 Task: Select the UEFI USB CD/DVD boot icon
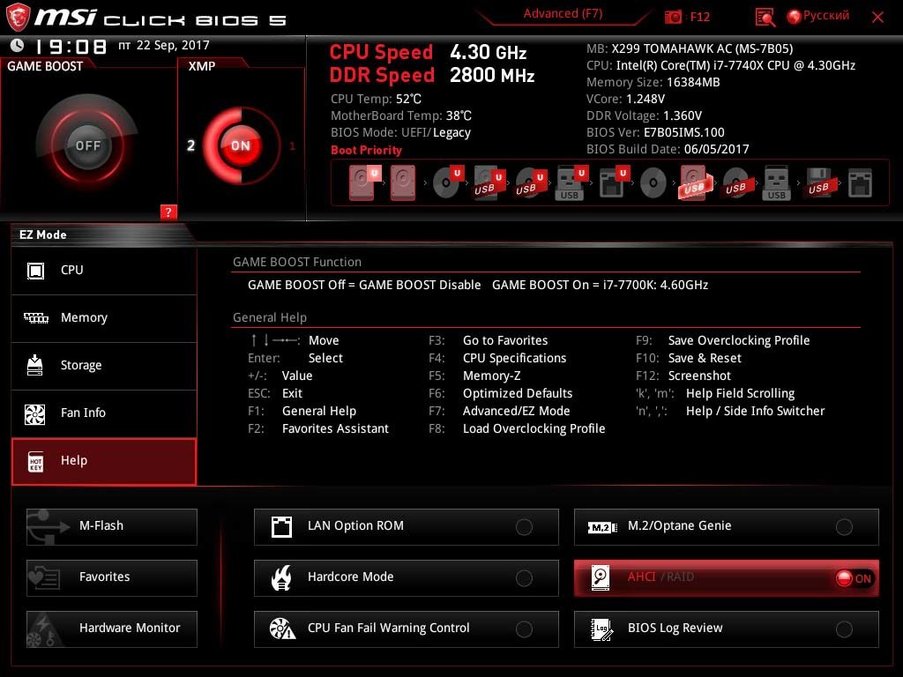[x=530, y=182]
